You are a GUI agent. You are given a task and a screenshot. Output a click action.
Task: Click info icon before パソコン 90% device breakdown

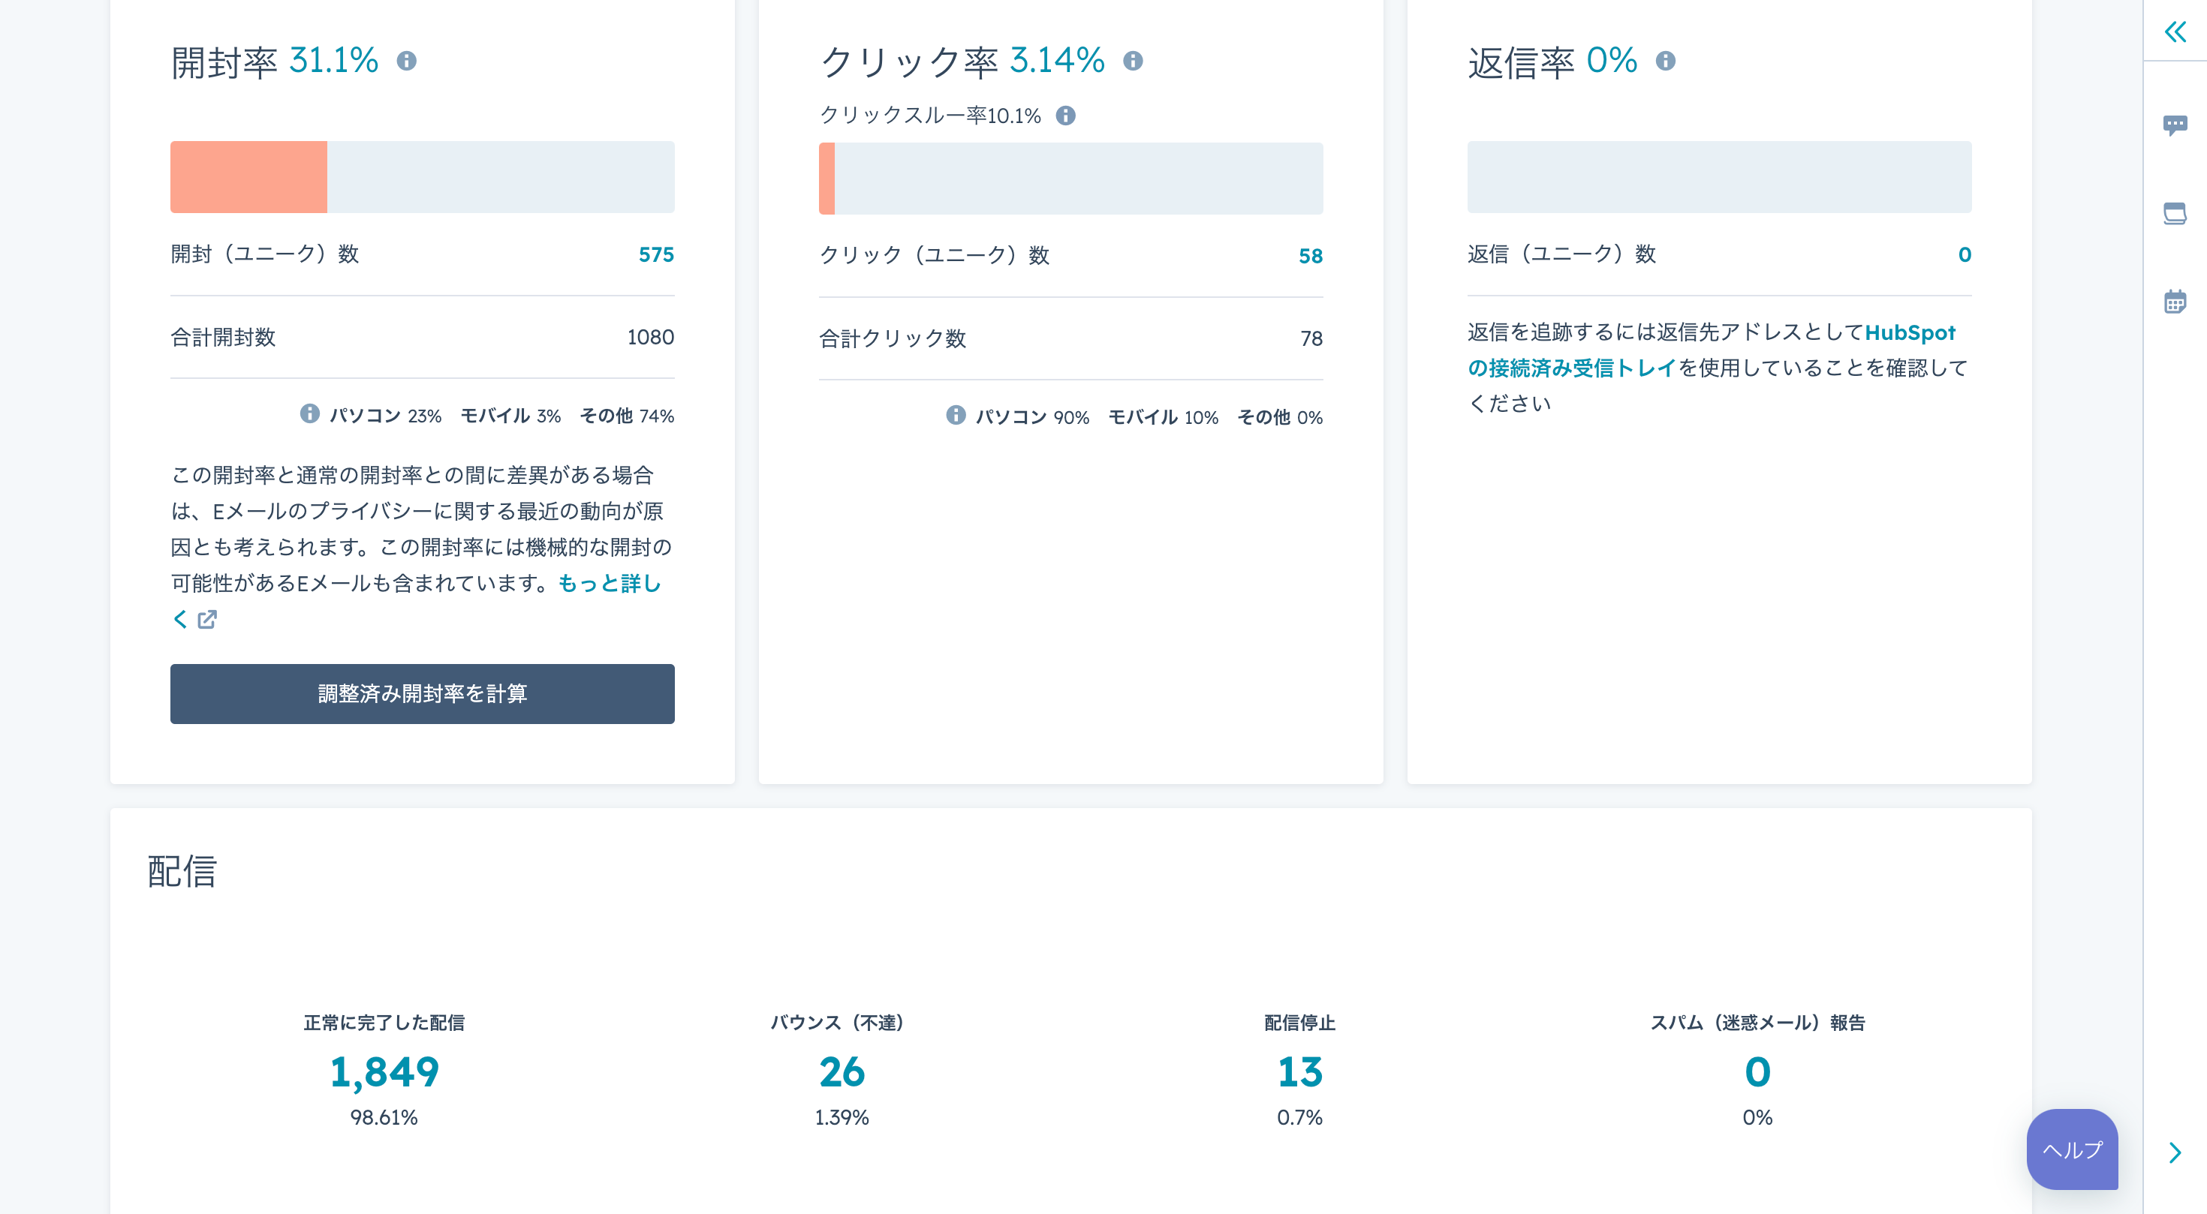(956, 415)
